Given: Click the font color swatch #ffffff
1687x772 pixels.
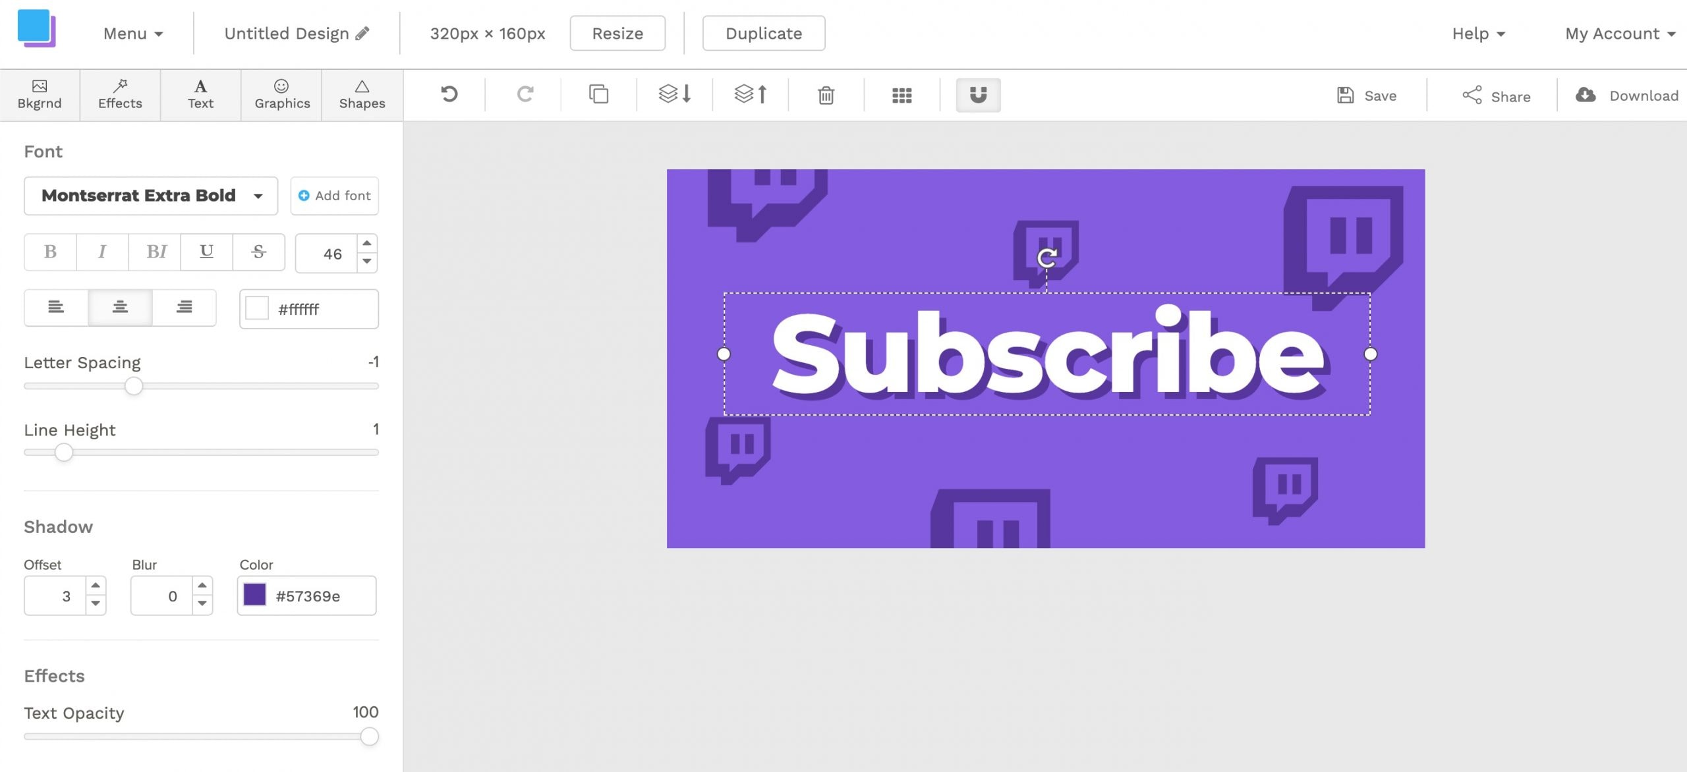Looking at the screenshot, I should point(255,308).
